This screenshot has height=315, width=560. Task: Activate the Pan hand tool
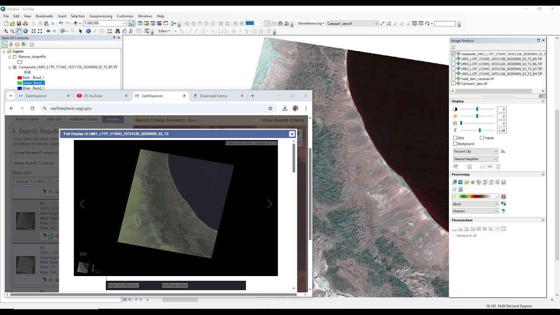click(x=19, y=31)
